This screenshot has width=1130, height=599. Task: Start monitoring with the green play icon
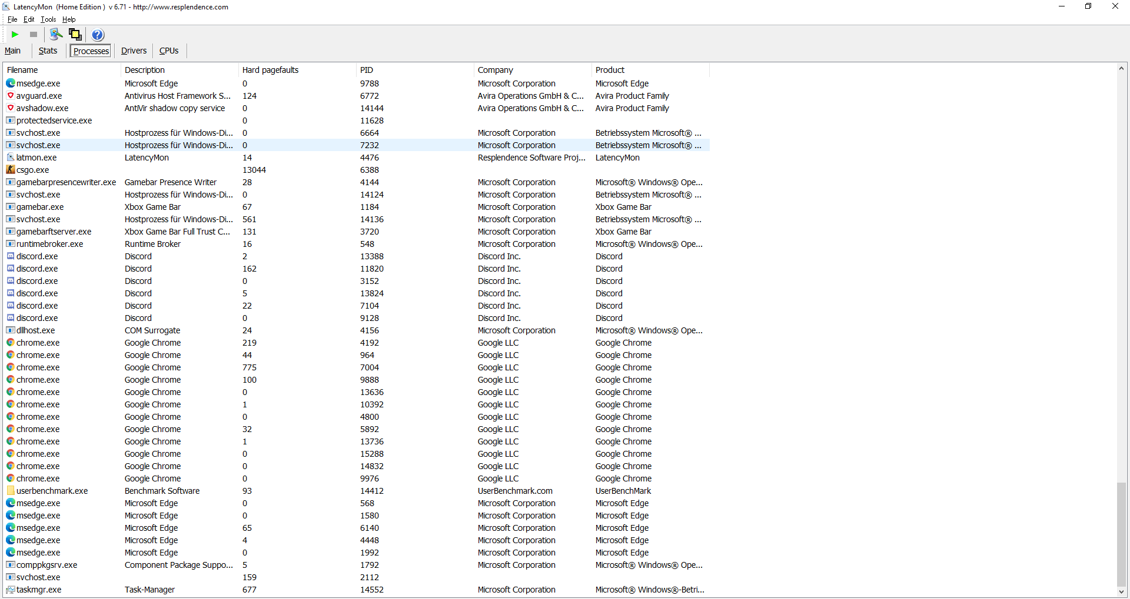pyautogui.click(x=15, y=35)
